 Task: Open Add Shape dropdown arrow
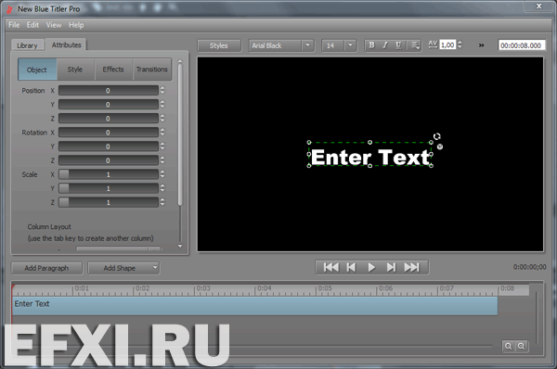coord(155,267)
